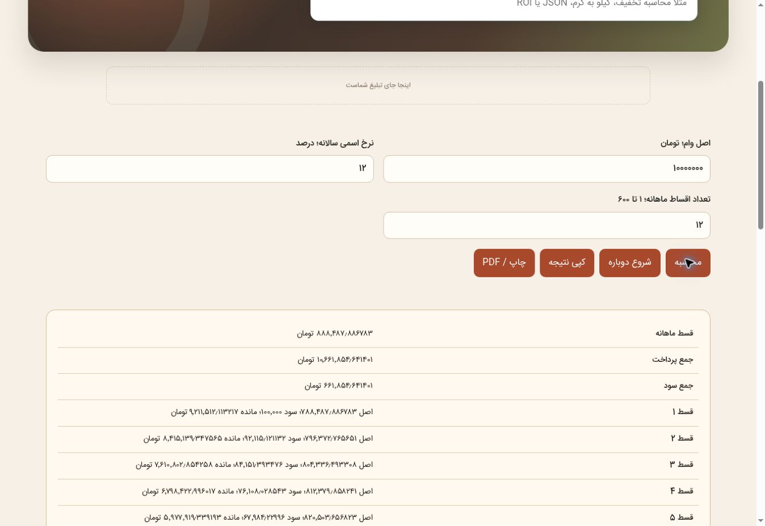Select the جمع پرداخت row label
Viewport: 765px width, 526px height.
pyautogui.click(x=672, y=360)
